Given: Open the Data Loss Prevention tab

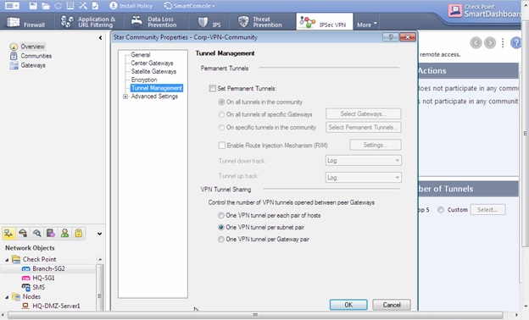Looking at the screenshot, I should pos(153,22).
